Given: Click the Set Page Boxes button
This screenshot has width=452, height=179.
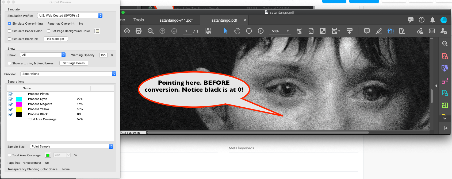Looking at the screenshot, I should click(x=74, y=63).
